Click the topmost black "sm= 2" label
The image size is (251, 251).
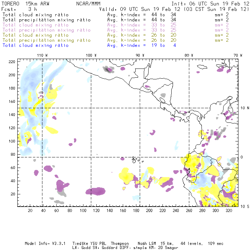(x=221, y=15)
